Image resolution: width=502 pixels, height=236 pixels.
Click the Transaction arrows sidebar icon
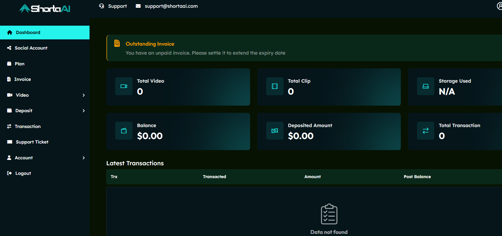point(9,127)
